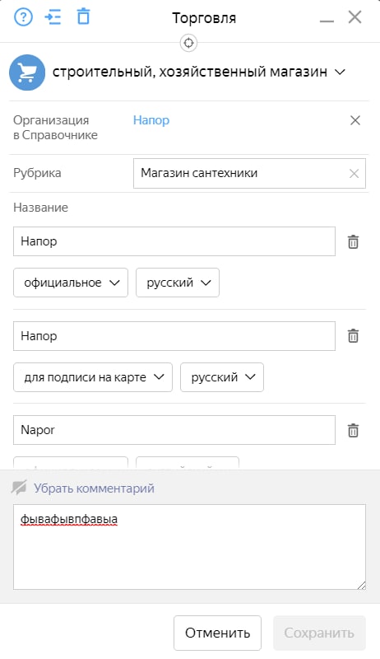
Task: Click the center-on-map target icon
Action: point(188,43)
